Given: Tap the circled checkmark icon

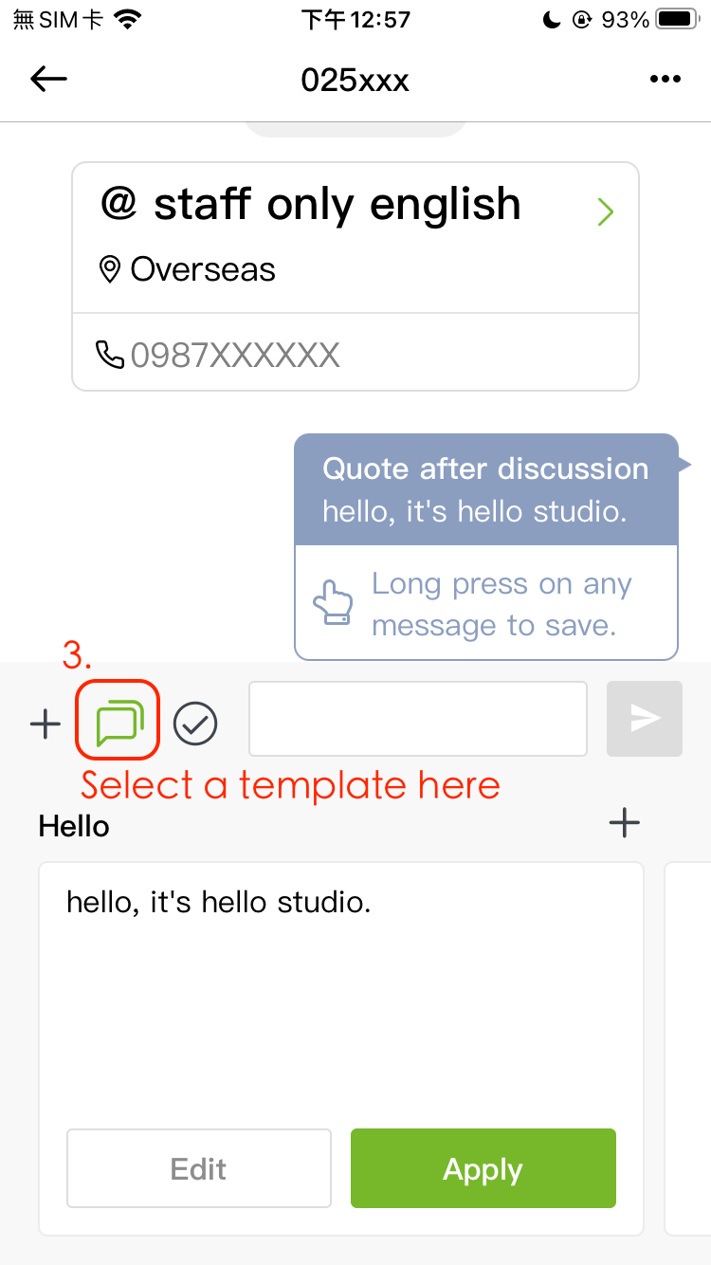Looking at the screenshot, I should (195, 724).
